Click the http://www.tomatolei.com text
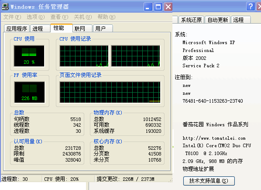The width and height of the screenshot is (261, 190). click(x=214, y=138)
